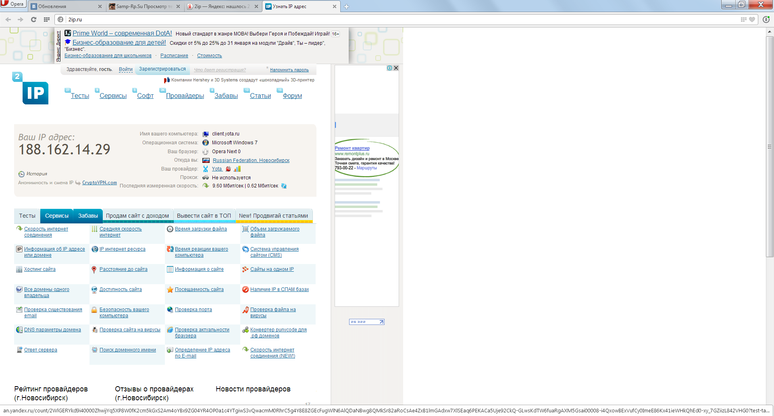Screen dimensions: 774x416
Task: Open Поиск доменного имени link
Action: tap(128, 350)
